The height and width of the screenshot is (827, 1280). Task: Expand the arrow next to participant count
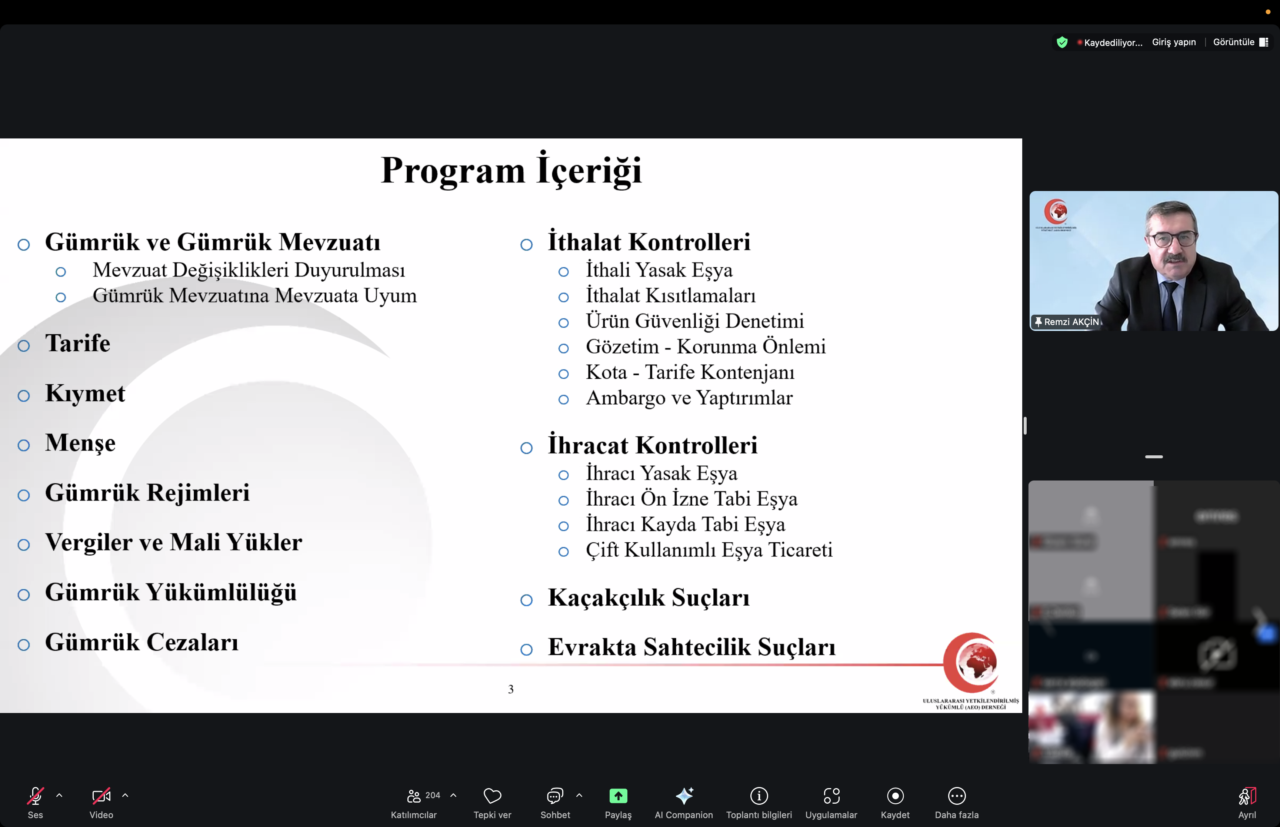point(453,795)
